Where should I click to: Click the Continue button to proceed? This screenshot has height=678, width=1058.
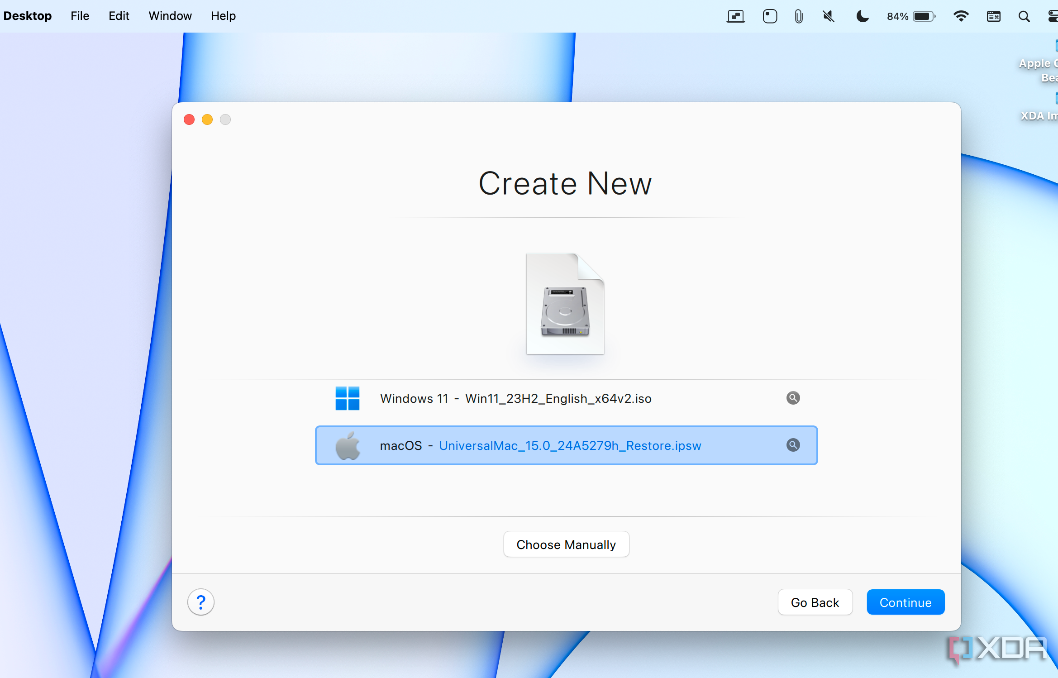click(904, 602)
